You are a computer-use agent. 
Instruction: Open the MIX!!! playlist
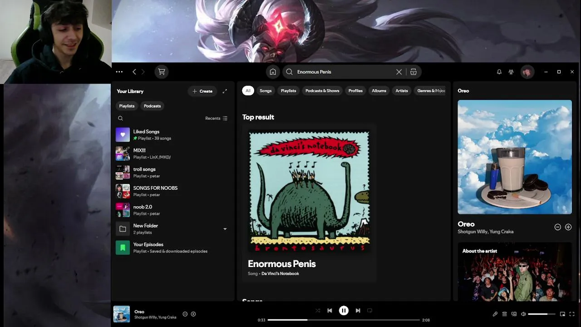[172, 154]
